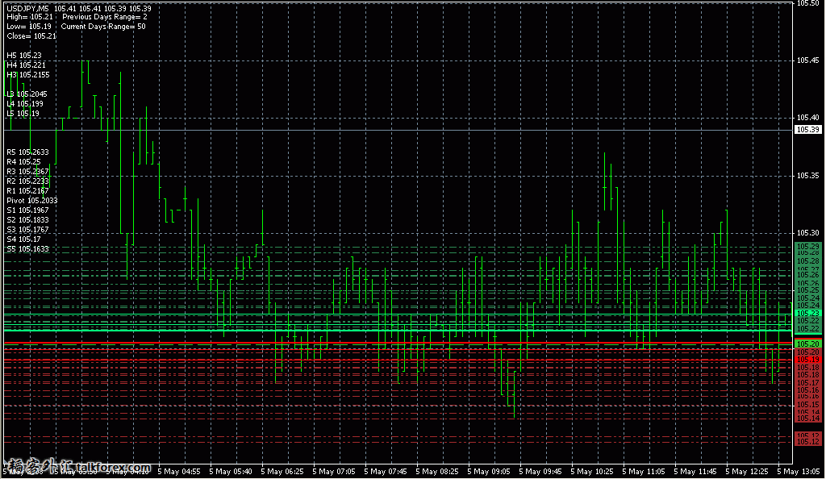The height and width of the screenshot is (479, 826).
Task: Click the 105.45 price axis label
Action: coord(807,60)
